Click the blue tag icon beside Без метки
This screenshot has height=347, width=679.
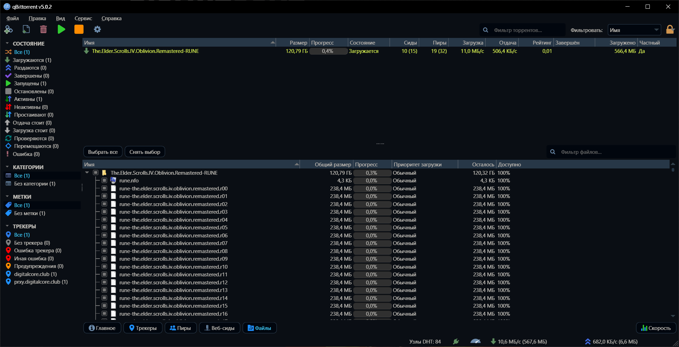(x=8, y=213)
